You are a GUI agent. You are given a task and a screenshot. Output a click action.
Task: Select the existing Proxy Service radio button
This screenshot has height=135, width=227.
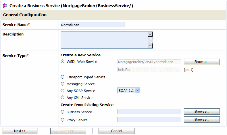tap(63, 120)
